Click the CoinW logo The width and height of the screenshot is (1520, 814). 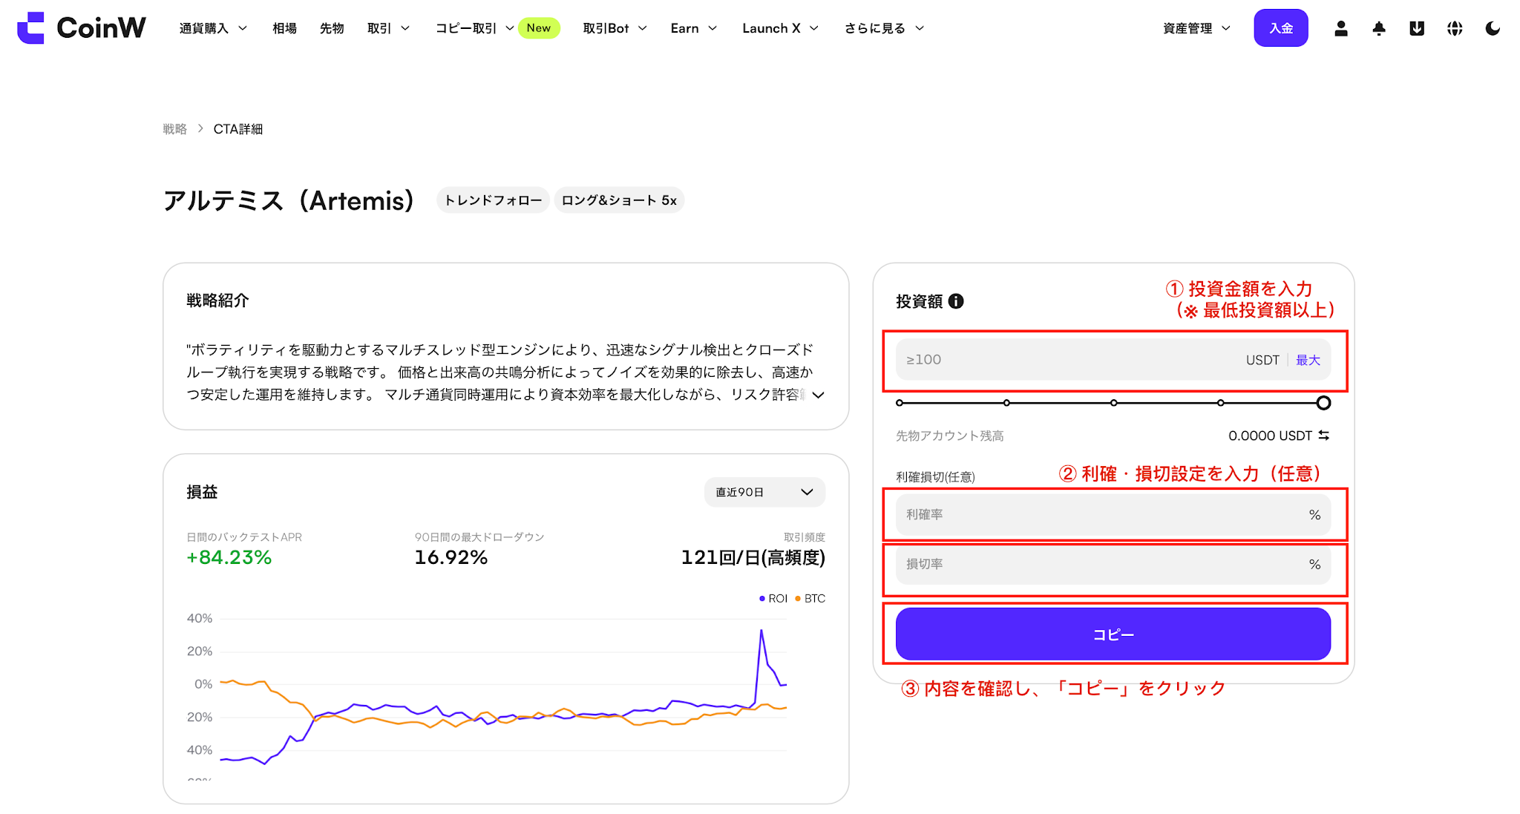[82, 28]
